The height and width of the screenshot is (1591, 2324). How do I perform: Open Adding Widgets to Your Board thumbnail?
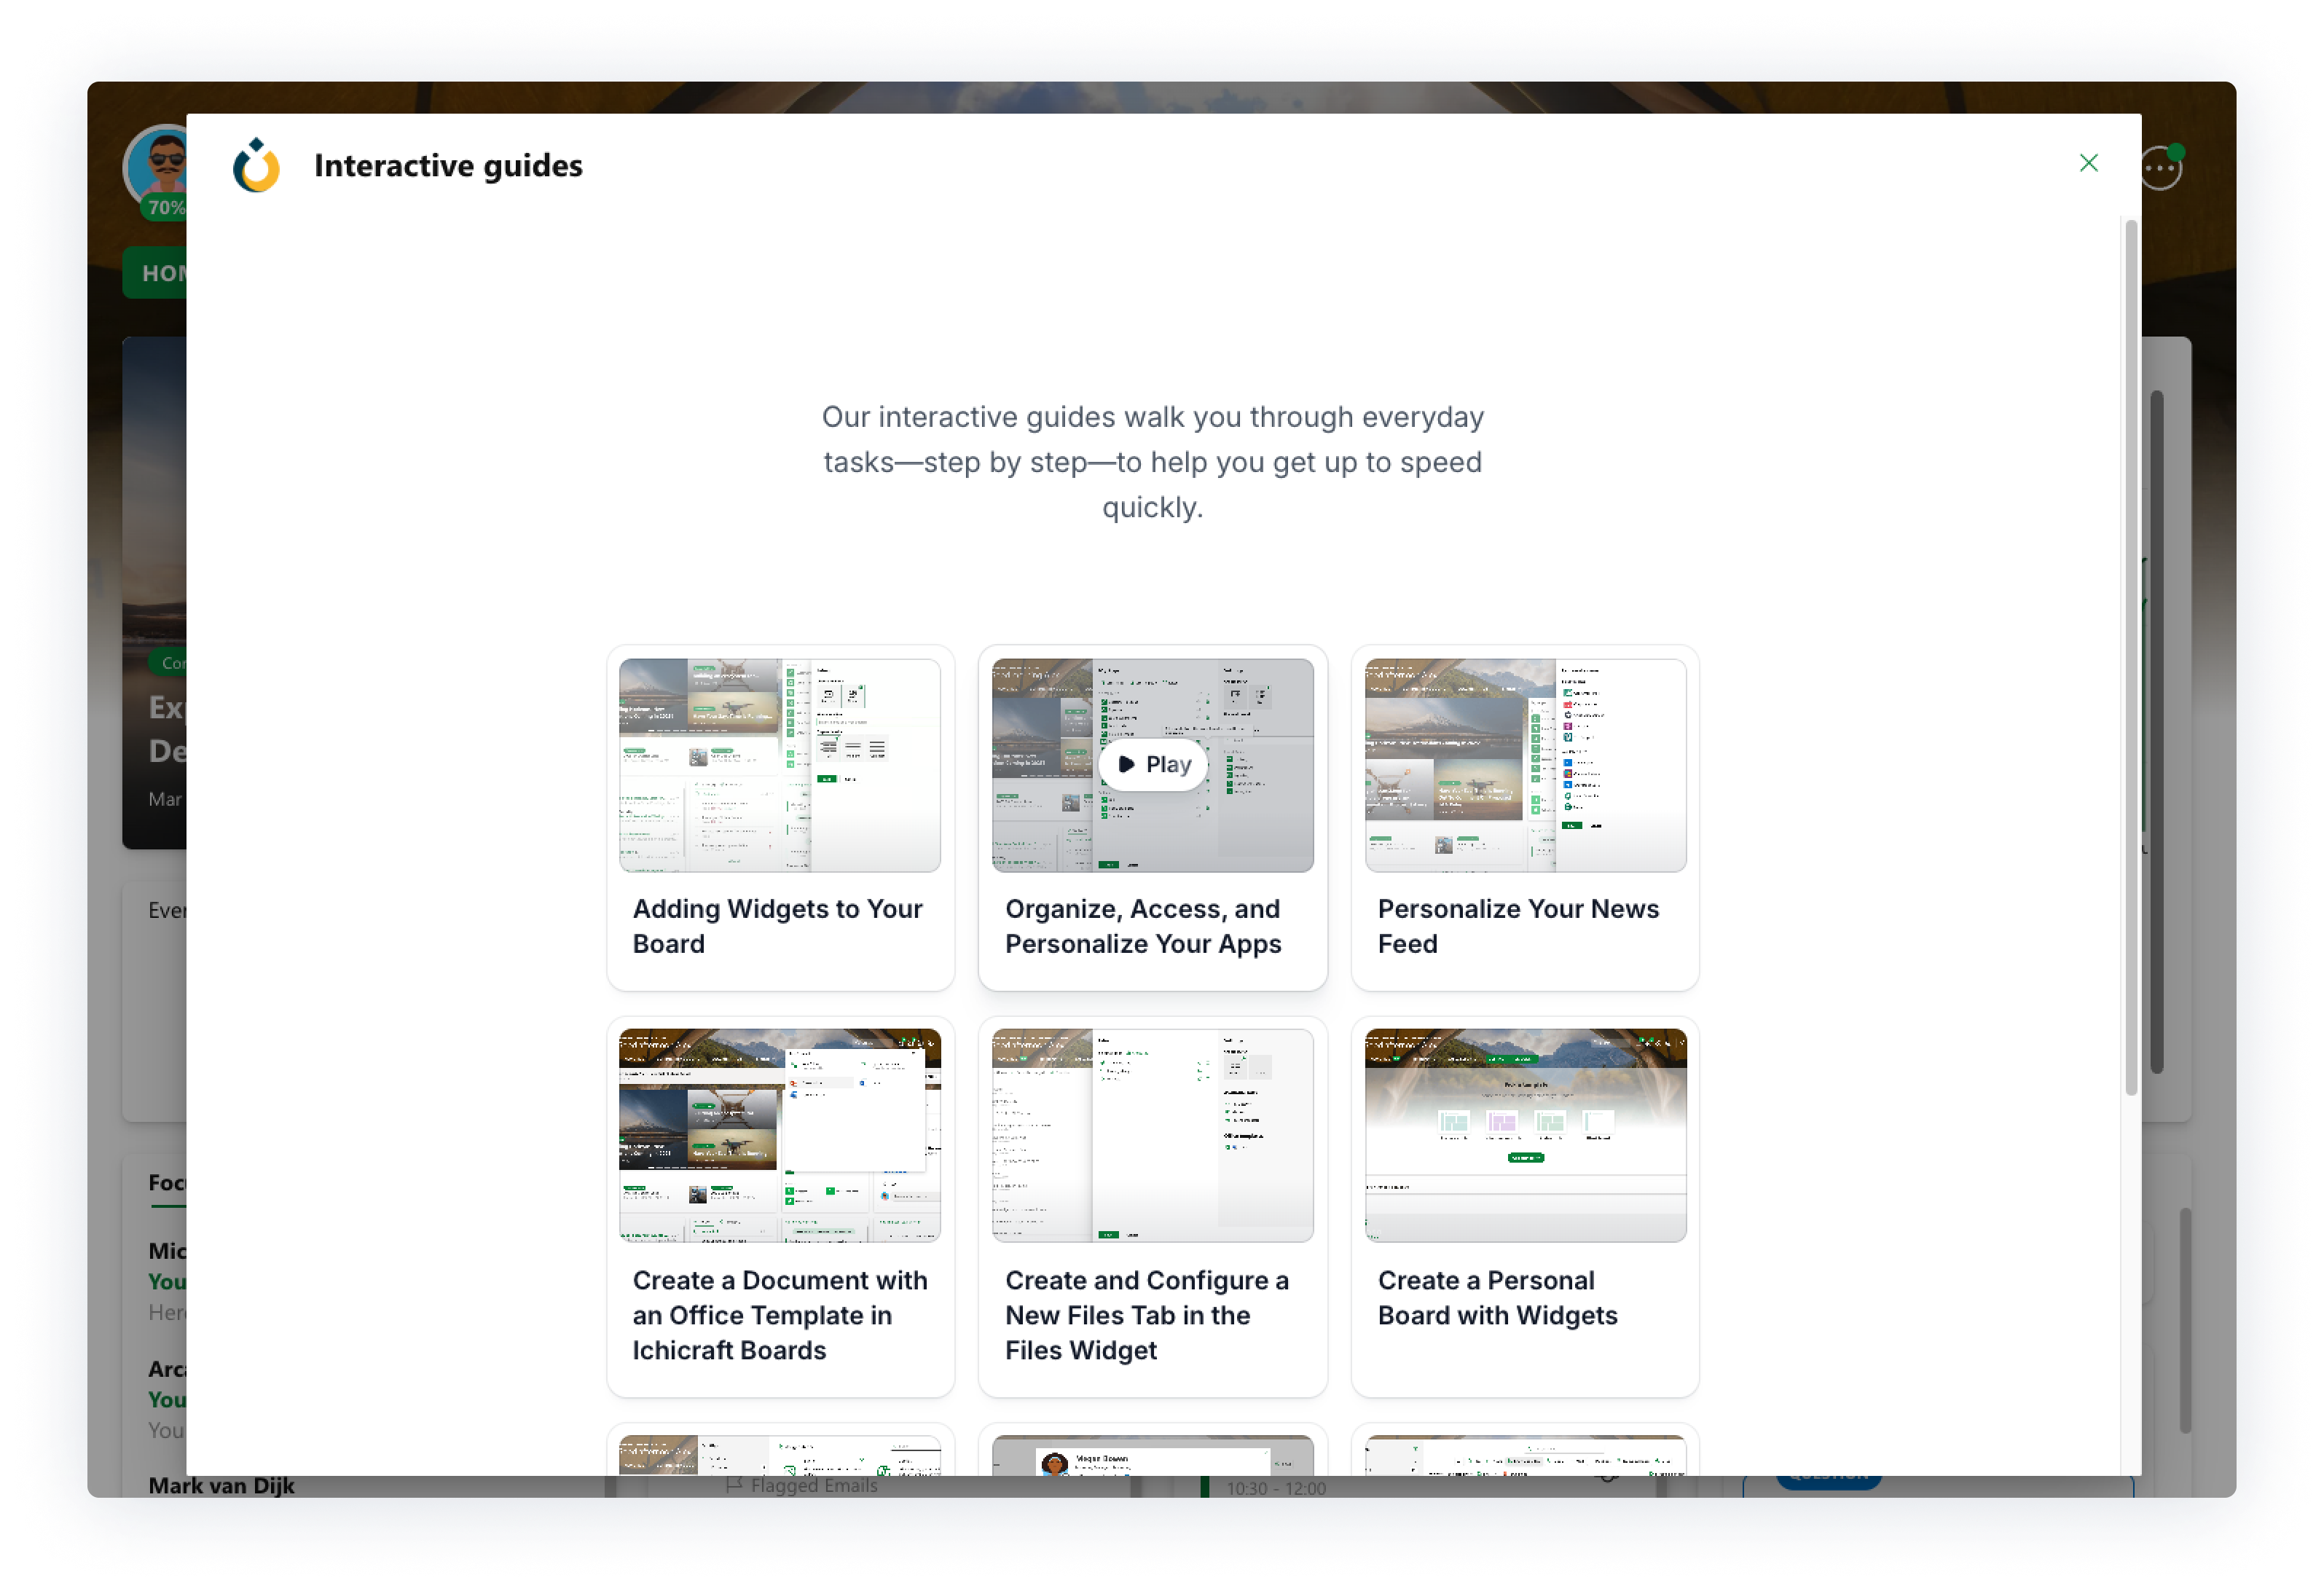point(779,764)
